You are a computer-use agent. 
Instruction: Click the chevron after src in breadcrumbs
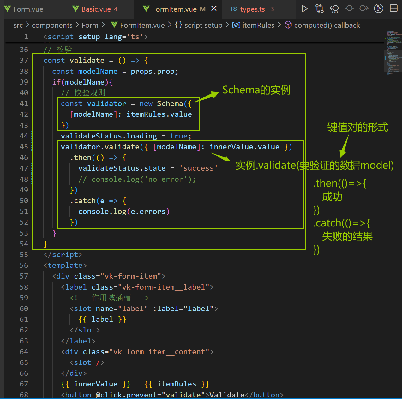[x=27, y=25]
